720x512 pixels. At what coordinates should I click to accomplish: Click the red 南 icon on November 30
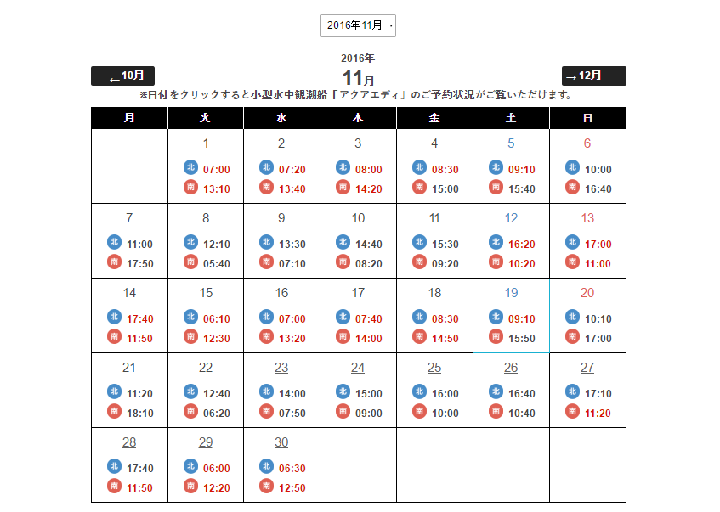(267, 487)
